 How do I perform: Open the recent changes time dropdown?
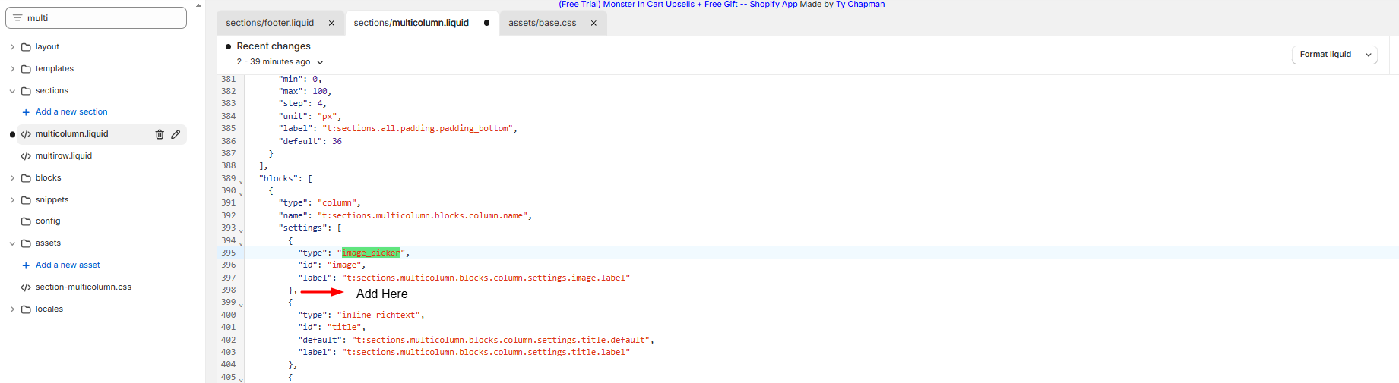pos(320,62)
